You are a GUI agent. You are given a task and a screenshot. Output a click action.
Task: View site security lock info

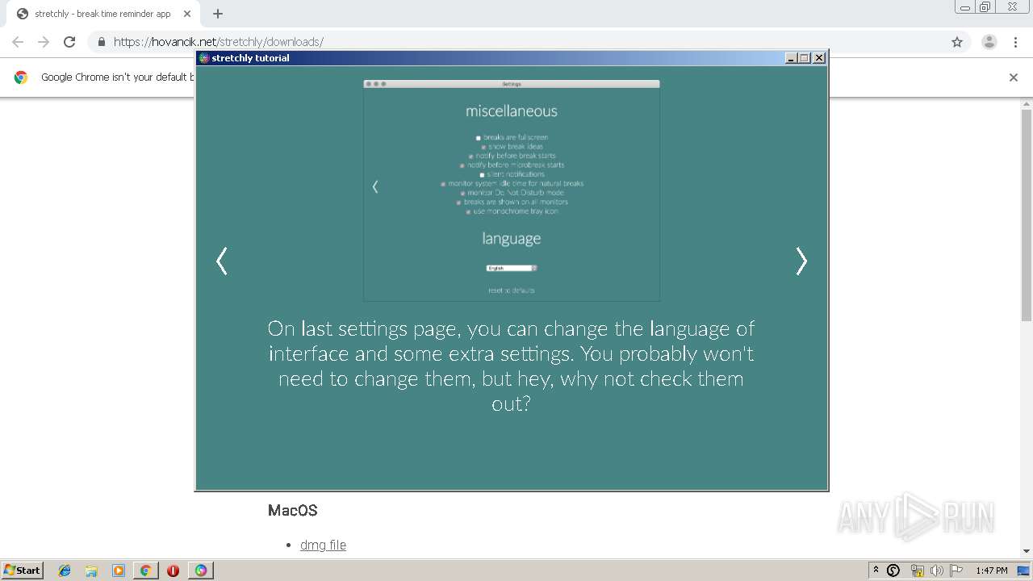[102, 42]
